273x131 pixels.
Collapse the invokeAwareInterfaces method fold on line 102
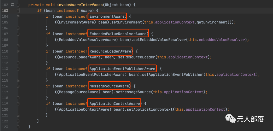(18, 5)
